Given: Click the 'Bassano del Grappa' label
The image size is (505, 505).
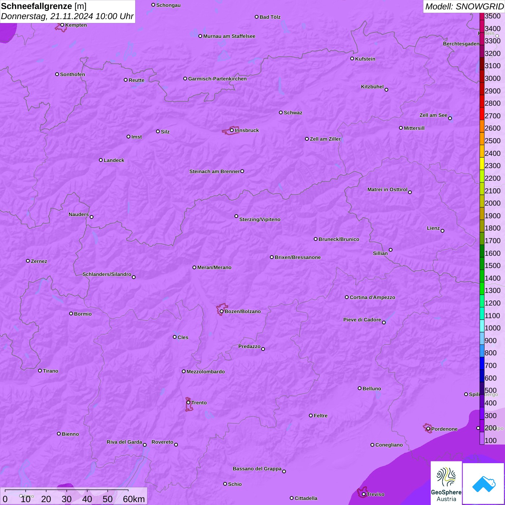Looking at the screenshot, I should tap(257, 469).
